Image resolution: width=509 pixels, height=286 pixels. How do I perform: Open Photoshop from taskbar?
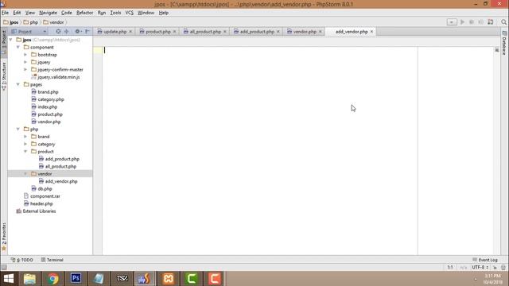pyautogui.click(x=76, y=279)
